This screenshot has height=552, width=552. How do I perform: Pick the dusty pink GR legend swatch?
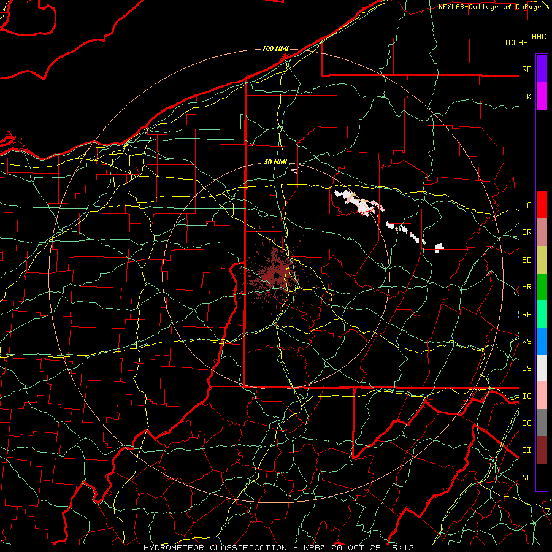542,232
